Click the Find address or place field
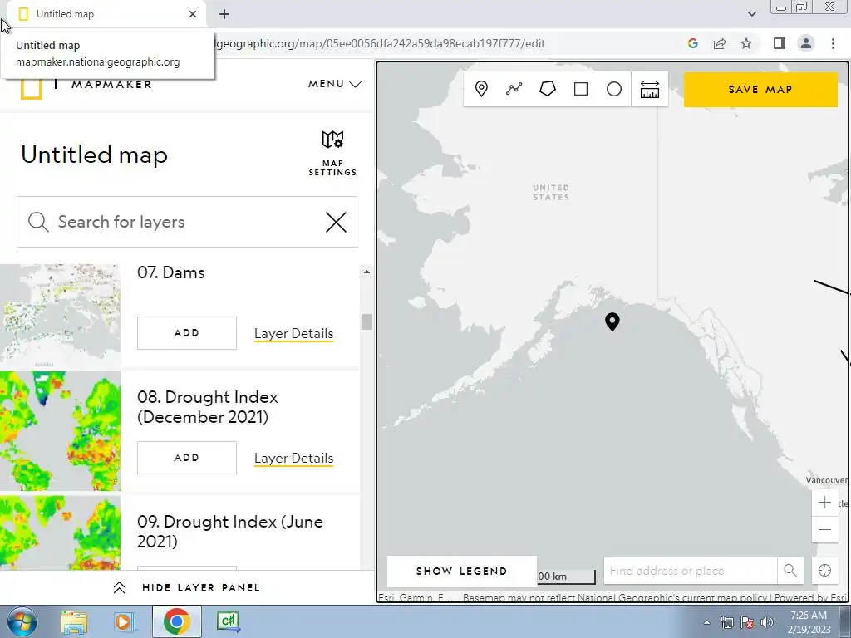The image size is (851, 638). coord(690,571)
